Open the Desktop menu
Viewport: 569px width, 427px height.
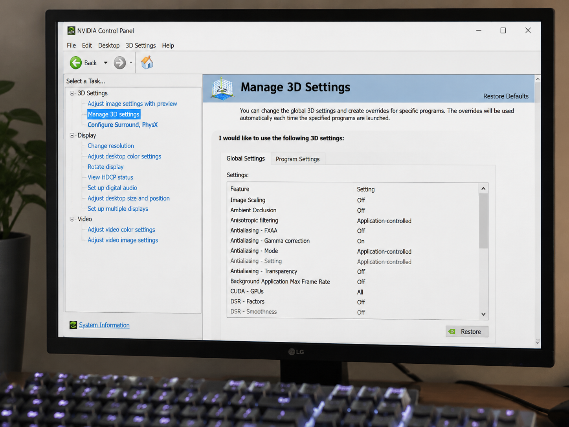109,45
